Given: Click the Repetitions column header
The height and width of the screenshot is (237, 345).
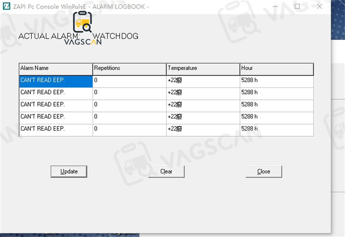Looking at the screenshot, I should pyautogui.click(x=129, y=68).
